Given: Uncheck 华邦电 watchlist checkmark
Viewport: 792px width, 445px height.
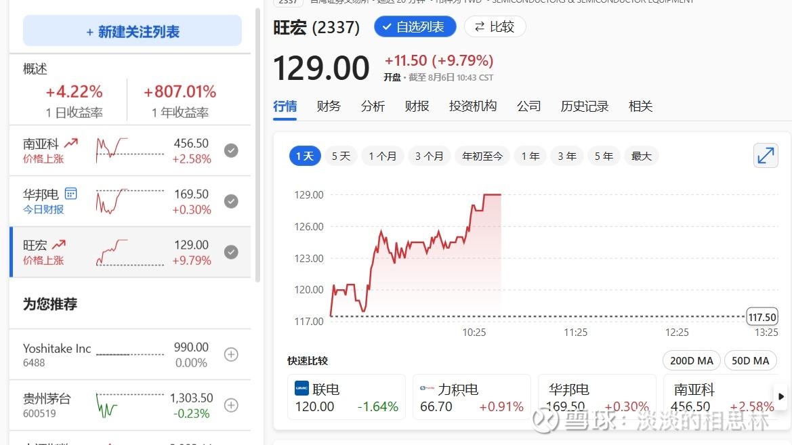Looking at the screenshot, I should (x=231, y=201).
